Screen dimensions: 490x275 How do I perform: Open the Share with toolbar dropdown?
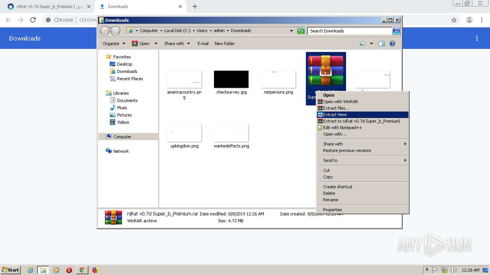coord(177,44)
